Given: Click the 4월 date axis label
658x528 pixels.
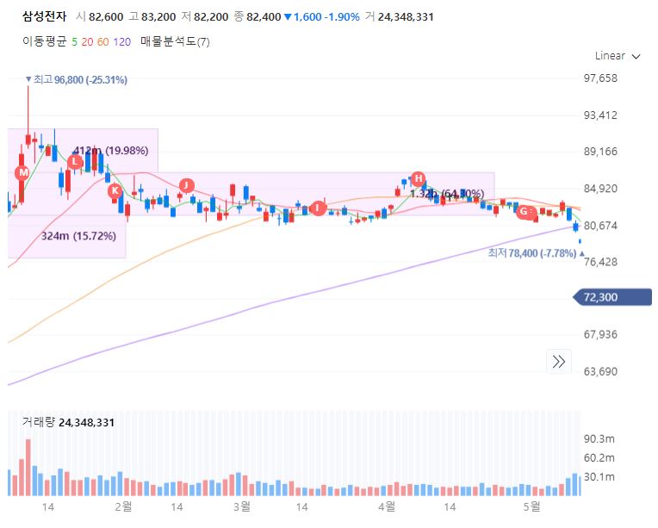Looking at the screenshot, I should 387,506.
